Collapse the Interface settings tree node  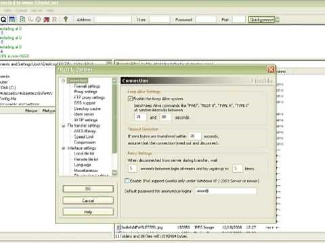tap(64, 148)
